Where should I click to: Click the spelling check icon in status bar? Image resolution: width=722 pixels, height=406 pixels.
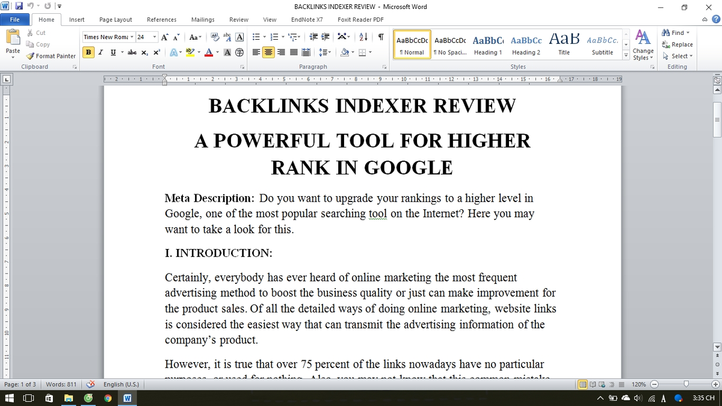coord(91,384)
